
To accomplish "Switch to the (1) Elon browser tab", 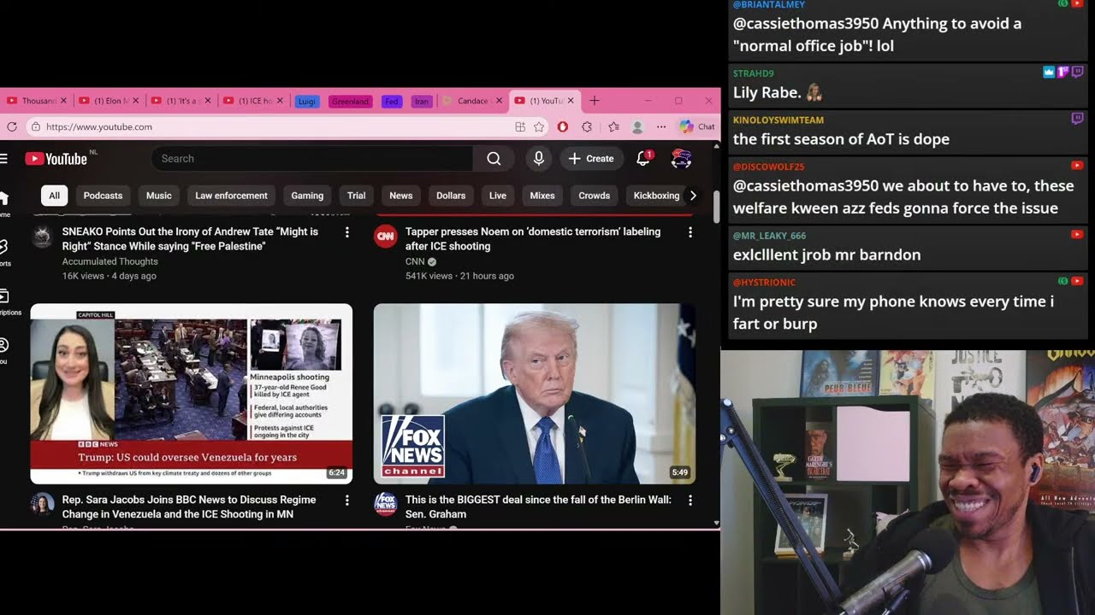I will tap(109, 101).
